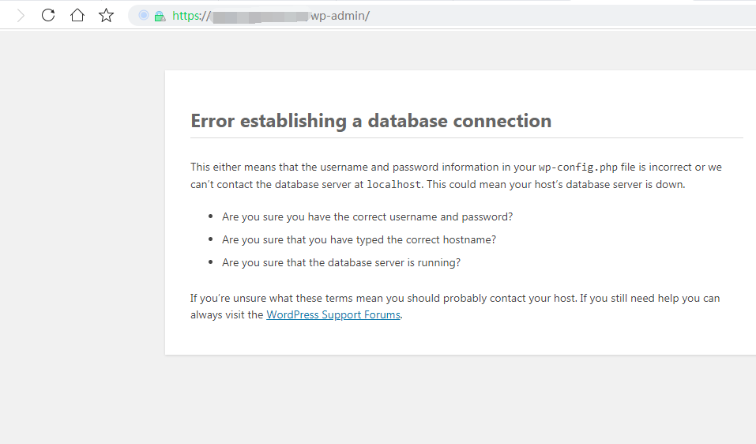The height and width of the screenshot is (444, 756).
Task: Click the database connection error heading
Action: [370, 121]
